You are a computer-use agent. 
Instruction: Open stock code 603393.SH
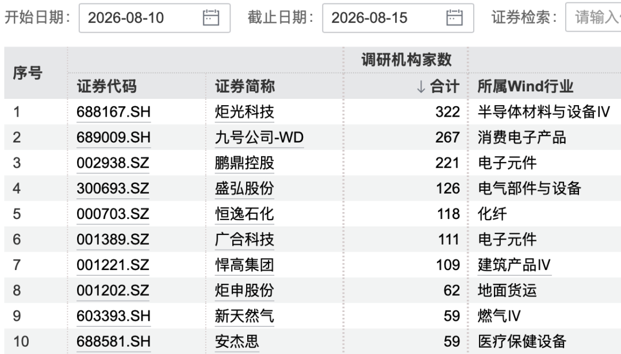point(114,316)
